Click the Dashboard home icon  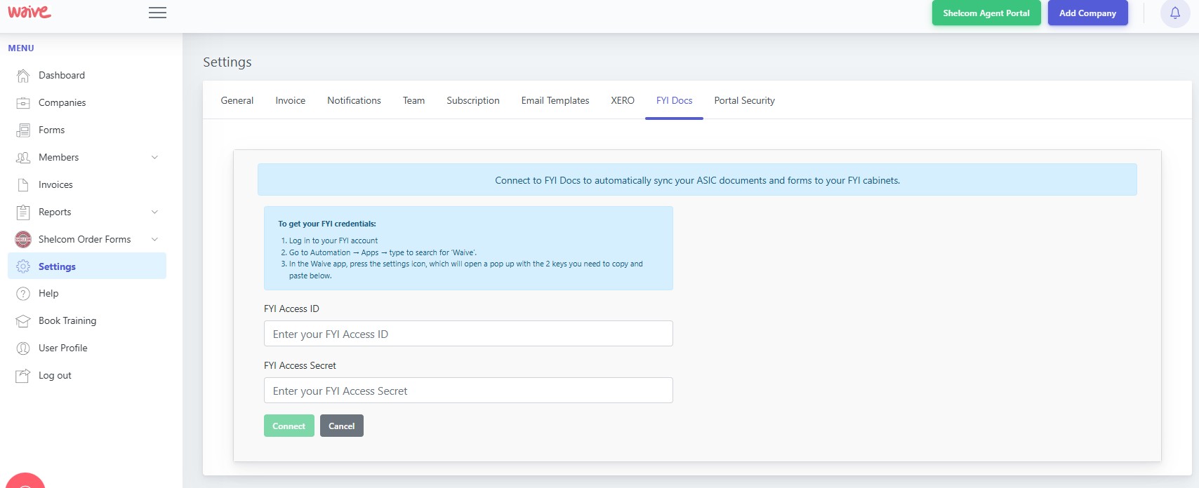click(23, 75)
